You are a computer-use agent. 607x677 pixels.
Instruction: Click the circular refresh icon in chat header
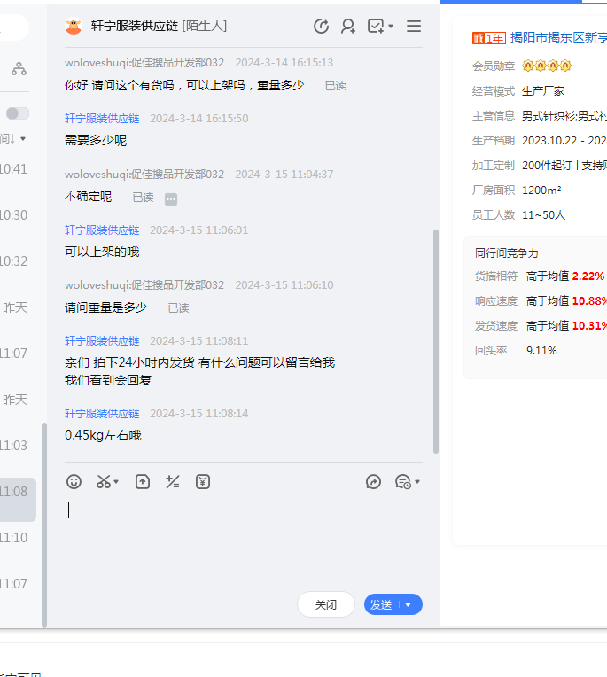tap(321, 27)
